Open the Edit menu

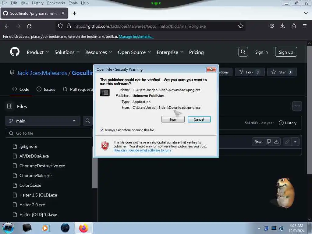[14, 3]
